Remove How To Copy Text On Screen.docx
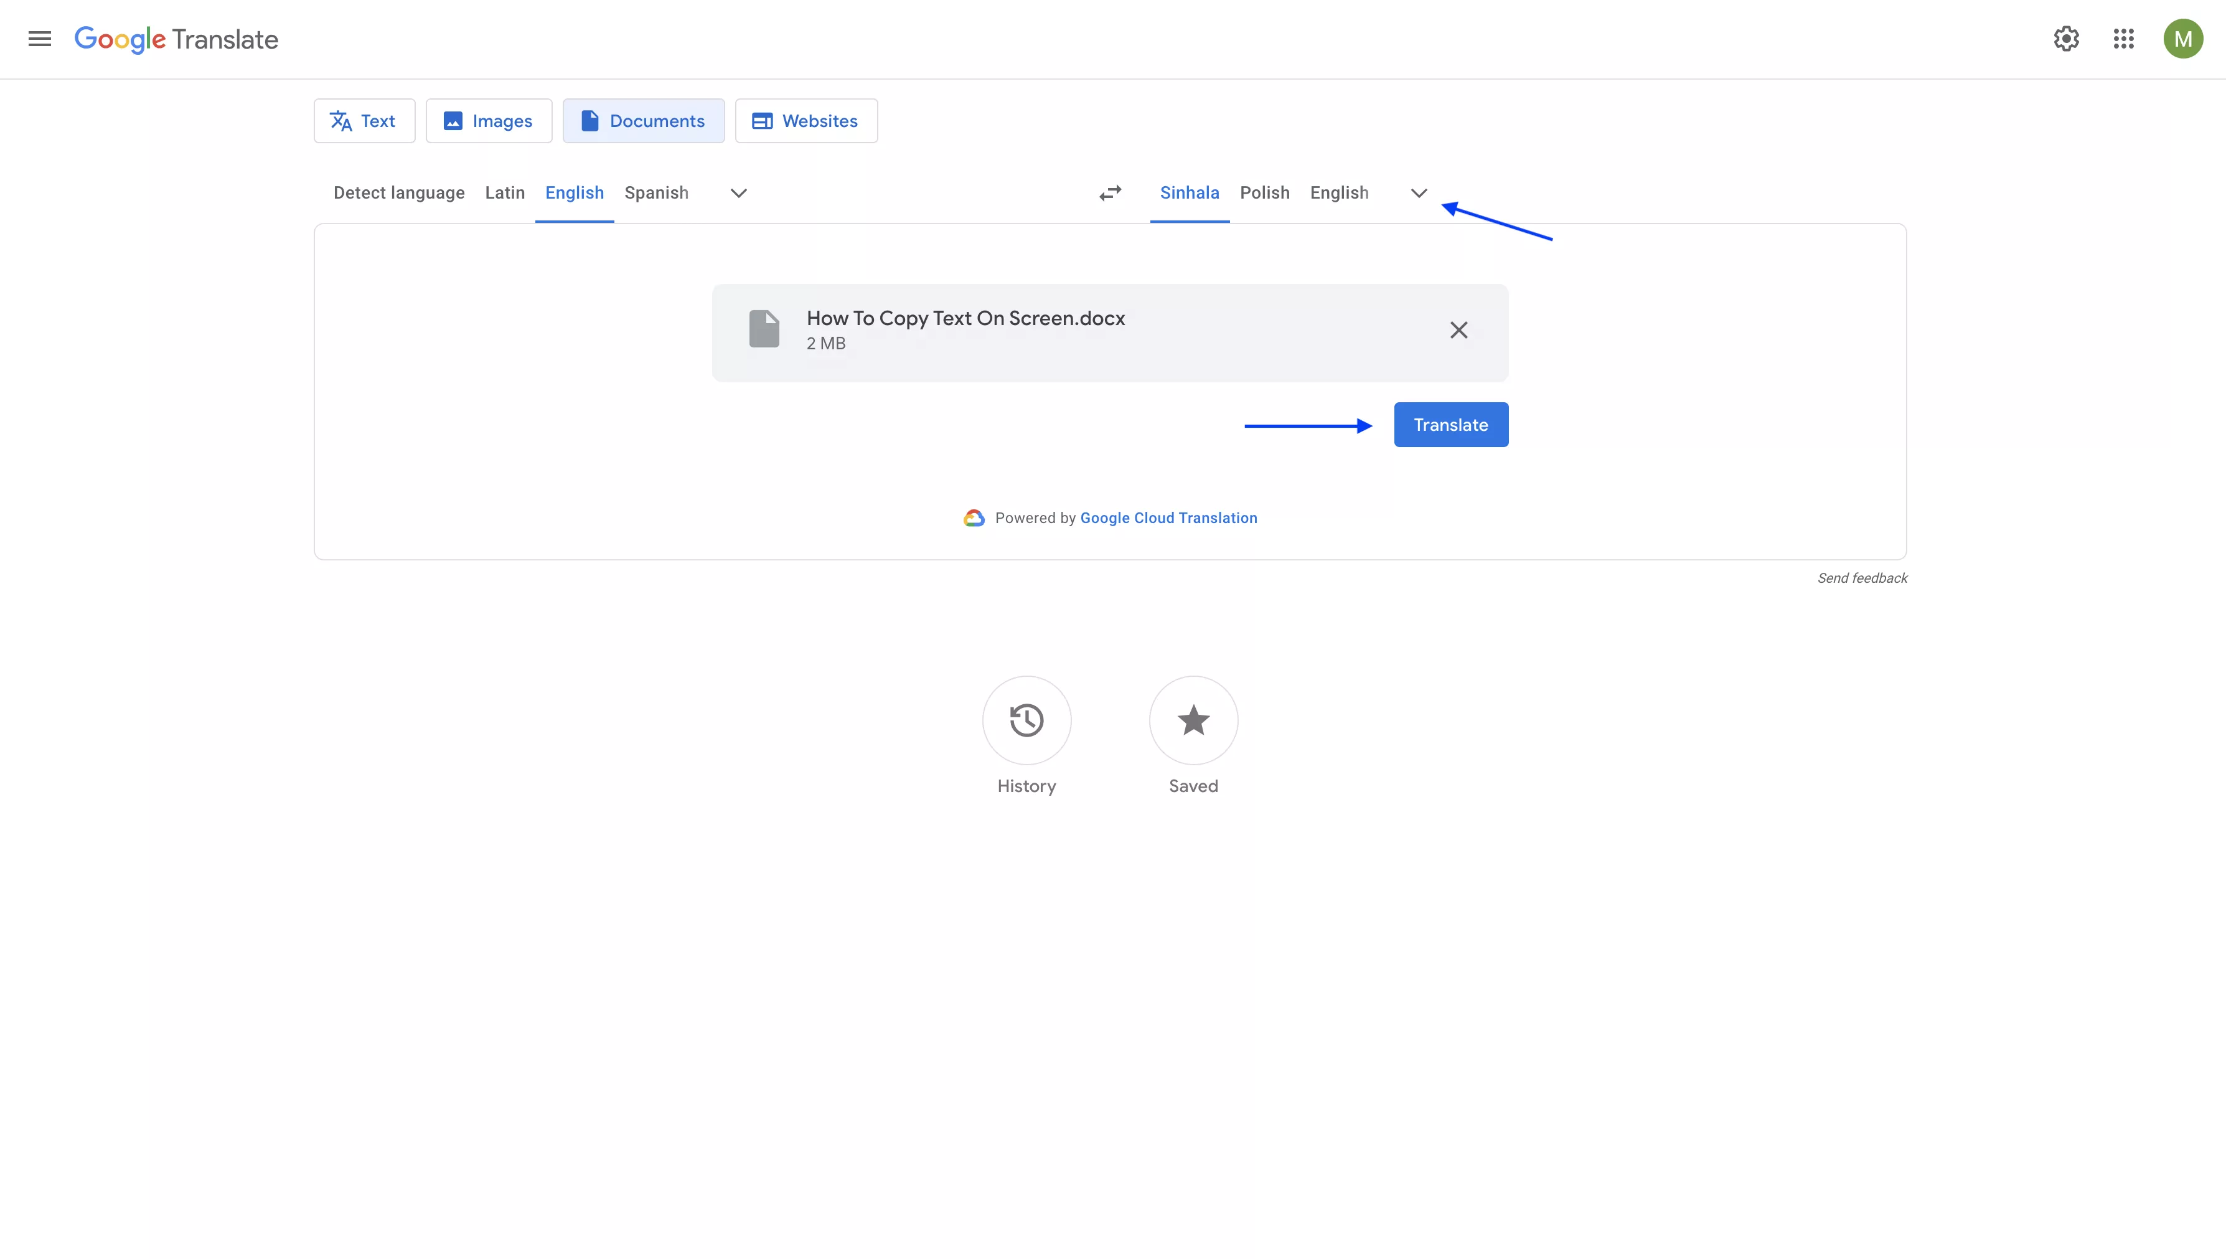Screen dimensions: 2226x1259 coord(1458,329)
